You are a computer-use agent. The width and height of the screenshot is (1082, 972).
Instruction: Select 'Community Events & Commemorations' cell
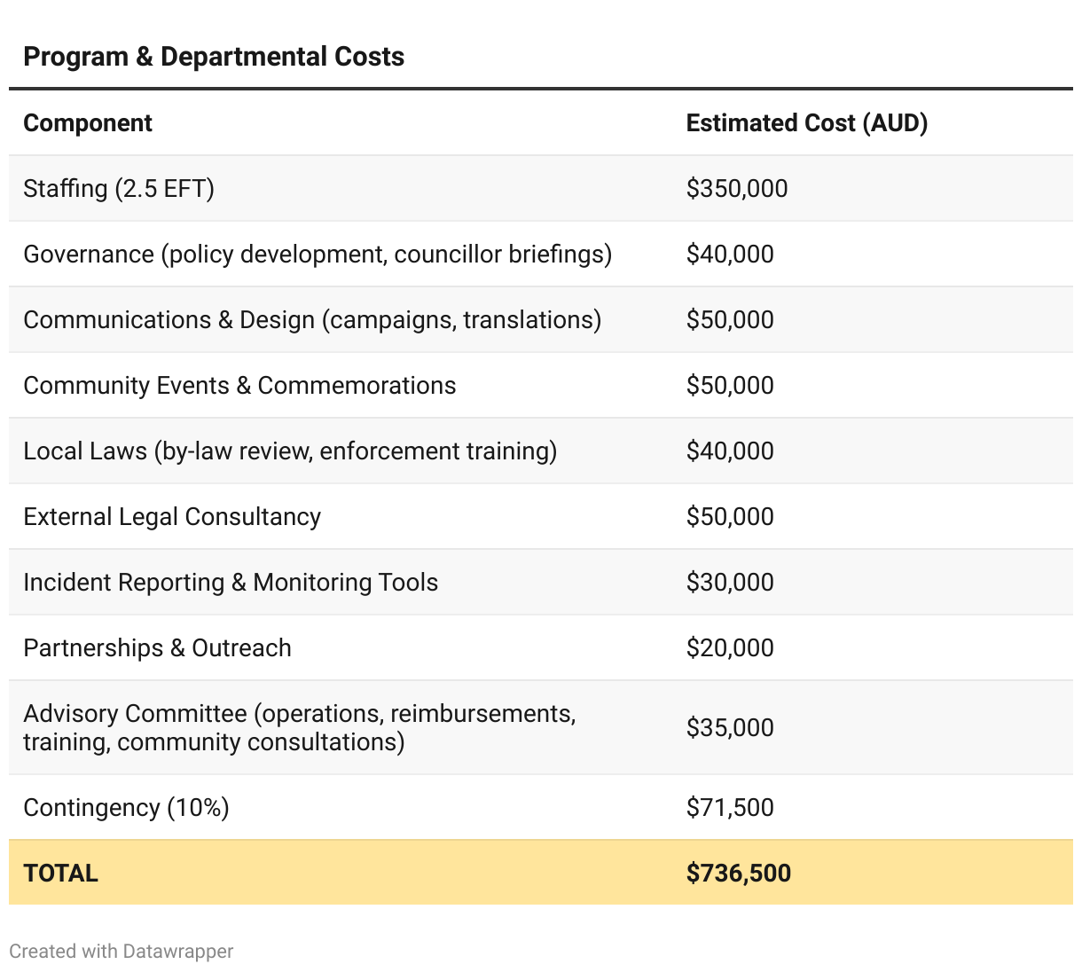[239, 386]
